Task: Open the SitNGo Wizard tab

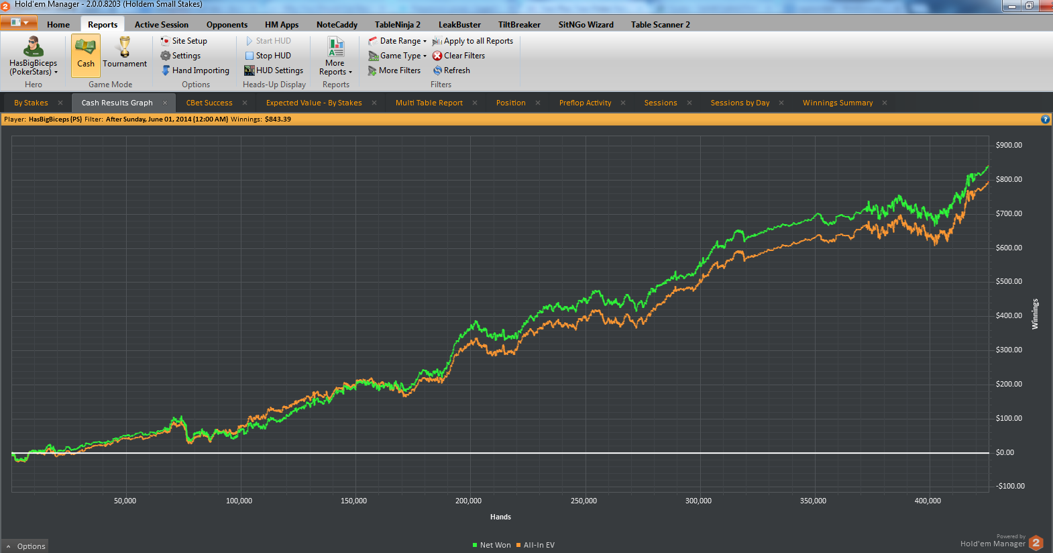Action: [586, 25]
